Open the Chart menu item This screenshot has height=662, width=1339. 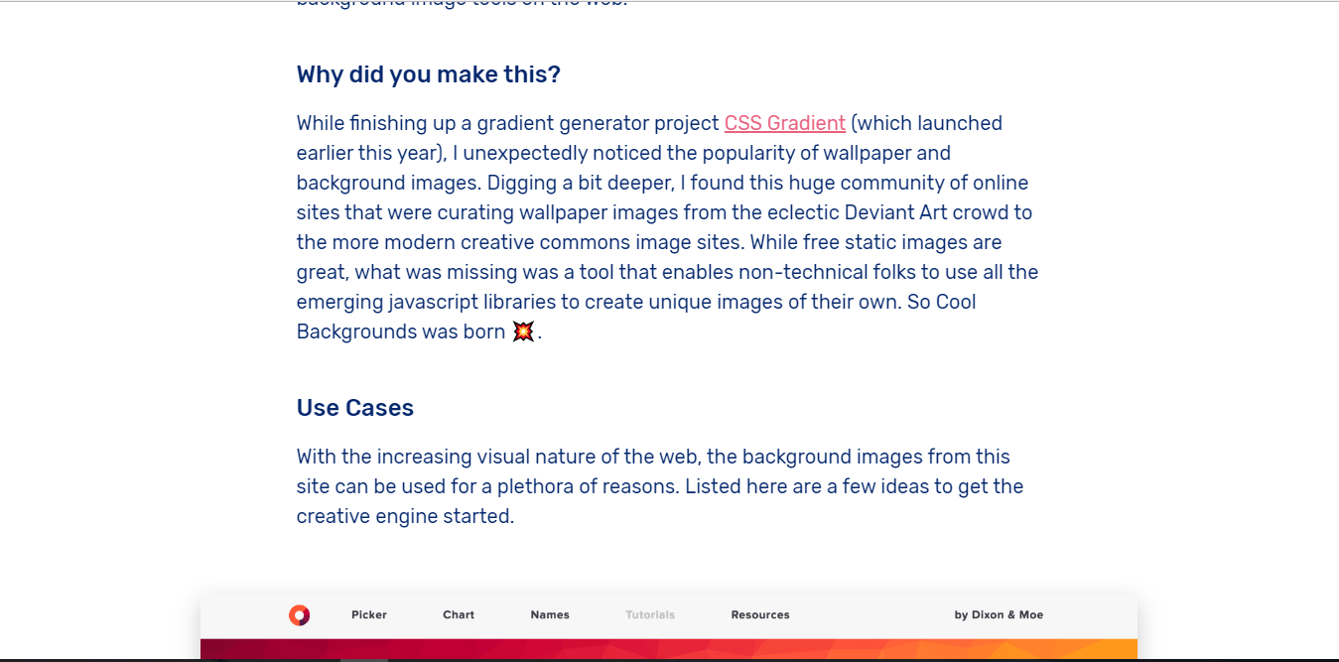(x=459, y=615)
